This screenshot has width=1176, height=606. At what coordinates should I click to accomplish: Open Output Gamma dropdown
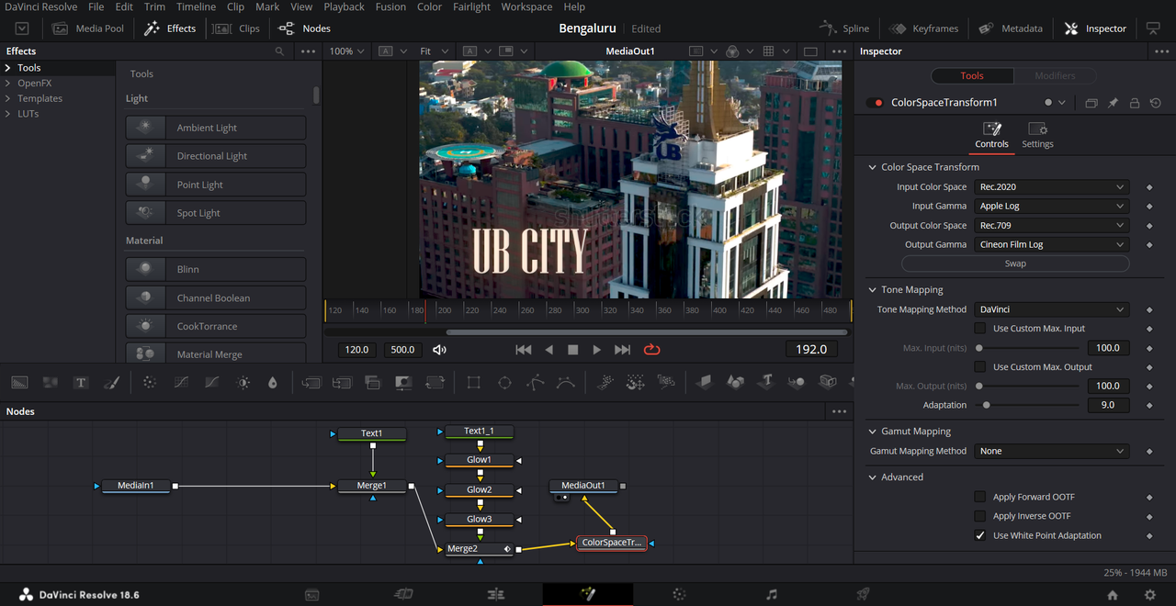pos(1052,245)
